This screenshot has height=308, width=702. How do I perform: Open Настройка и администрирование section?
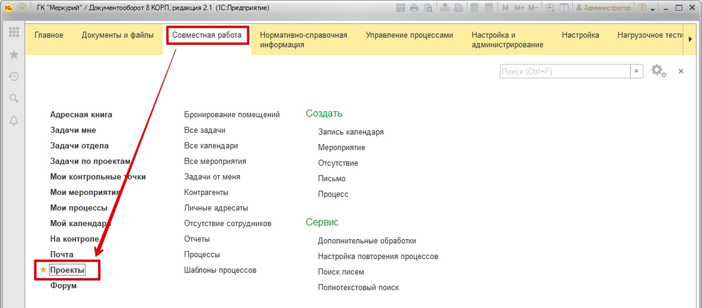click(507, 40)
